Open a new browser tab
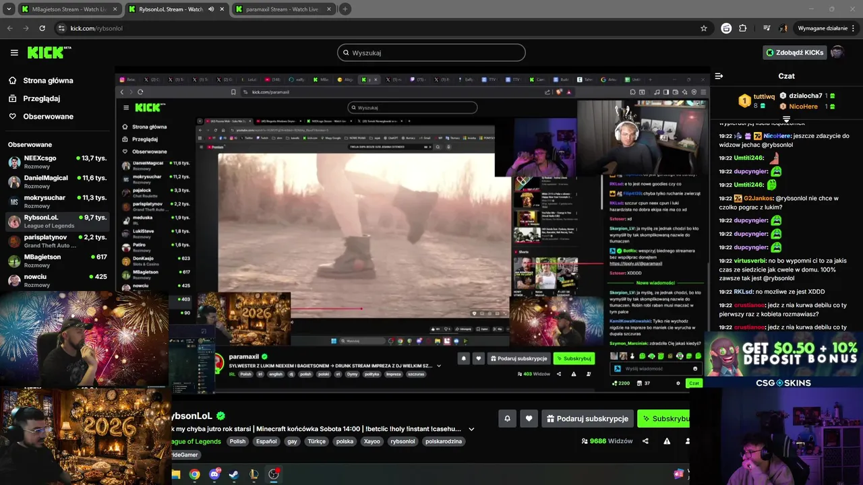 click(x=345, y=9)
